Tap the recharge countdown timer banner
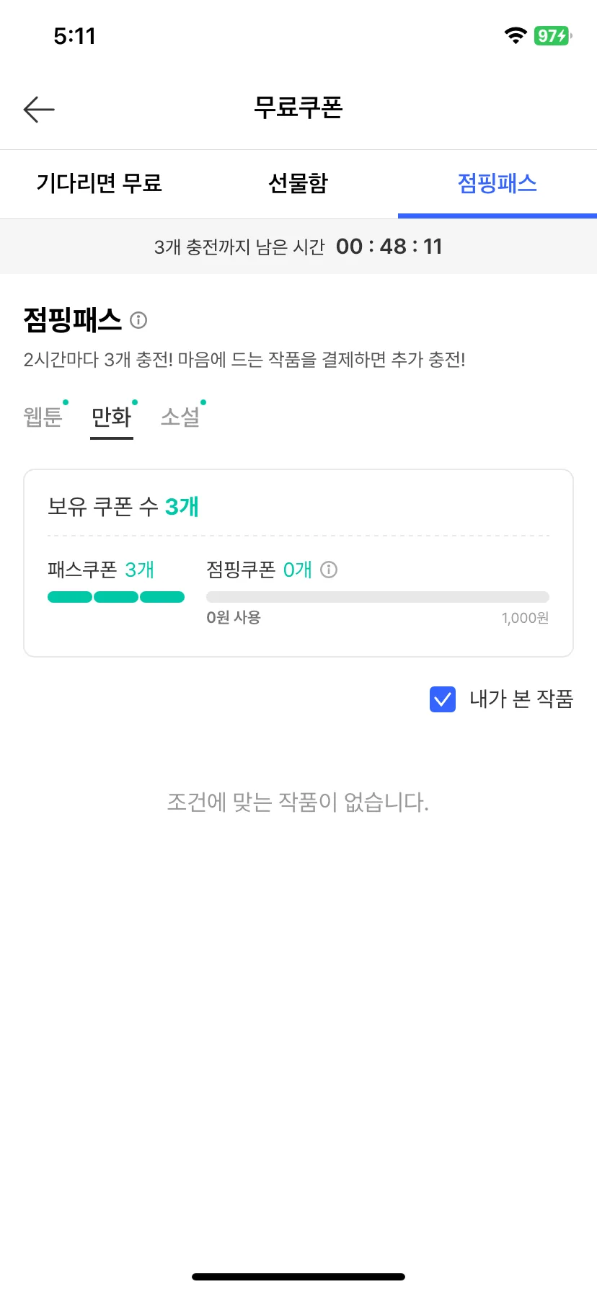597x1292 pixels. tap(298, 247)
